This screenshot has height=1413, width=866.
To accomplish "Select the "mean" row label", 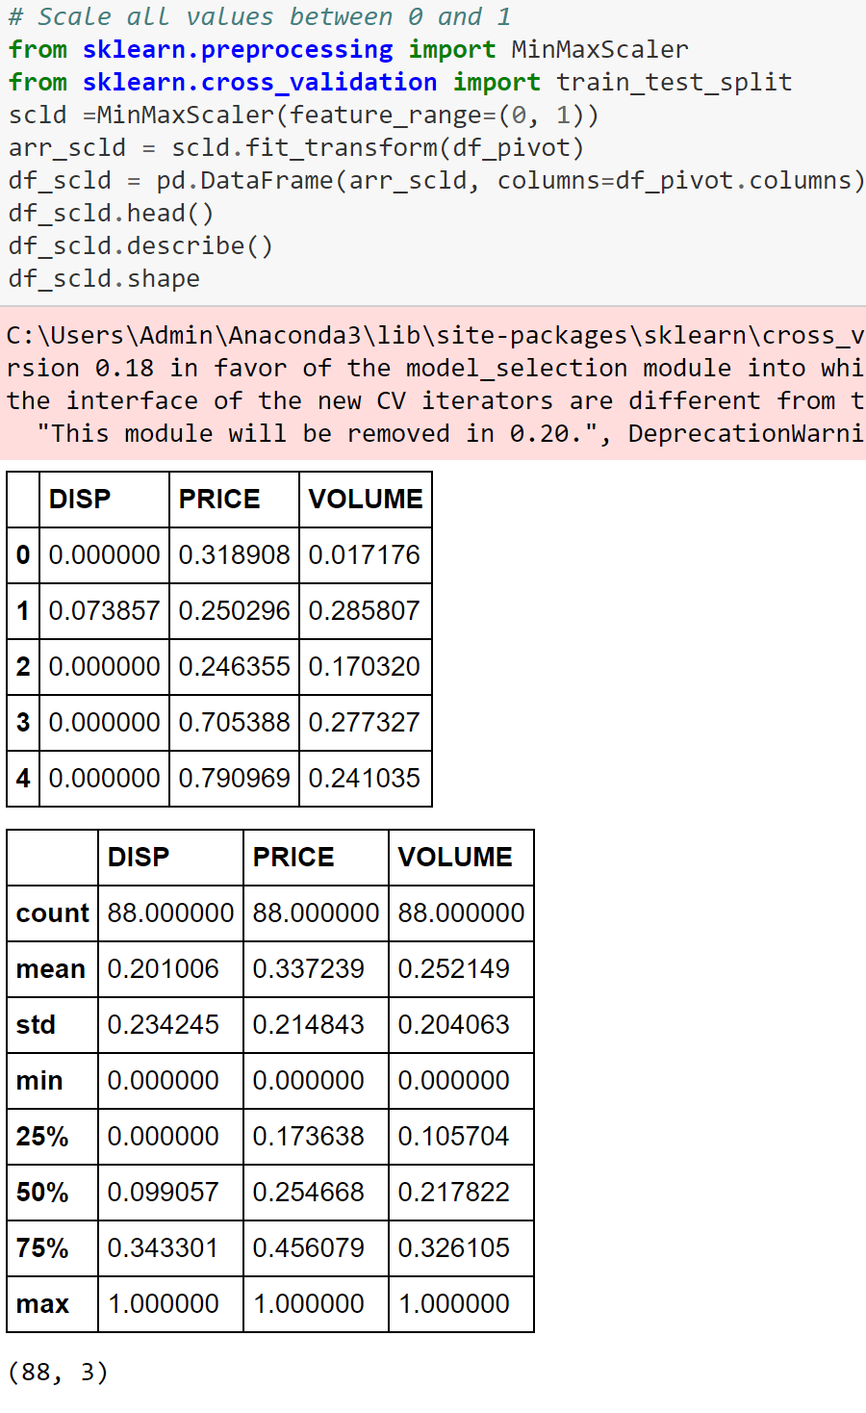I will click(x=51, y=968).
